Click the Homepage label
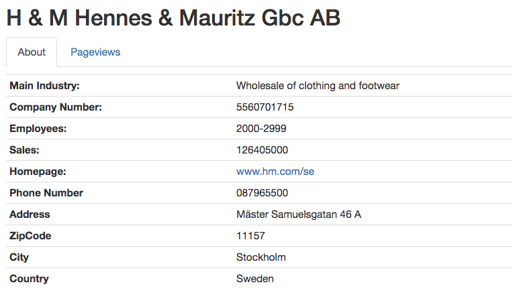The image size is (513, 299). 38,172
